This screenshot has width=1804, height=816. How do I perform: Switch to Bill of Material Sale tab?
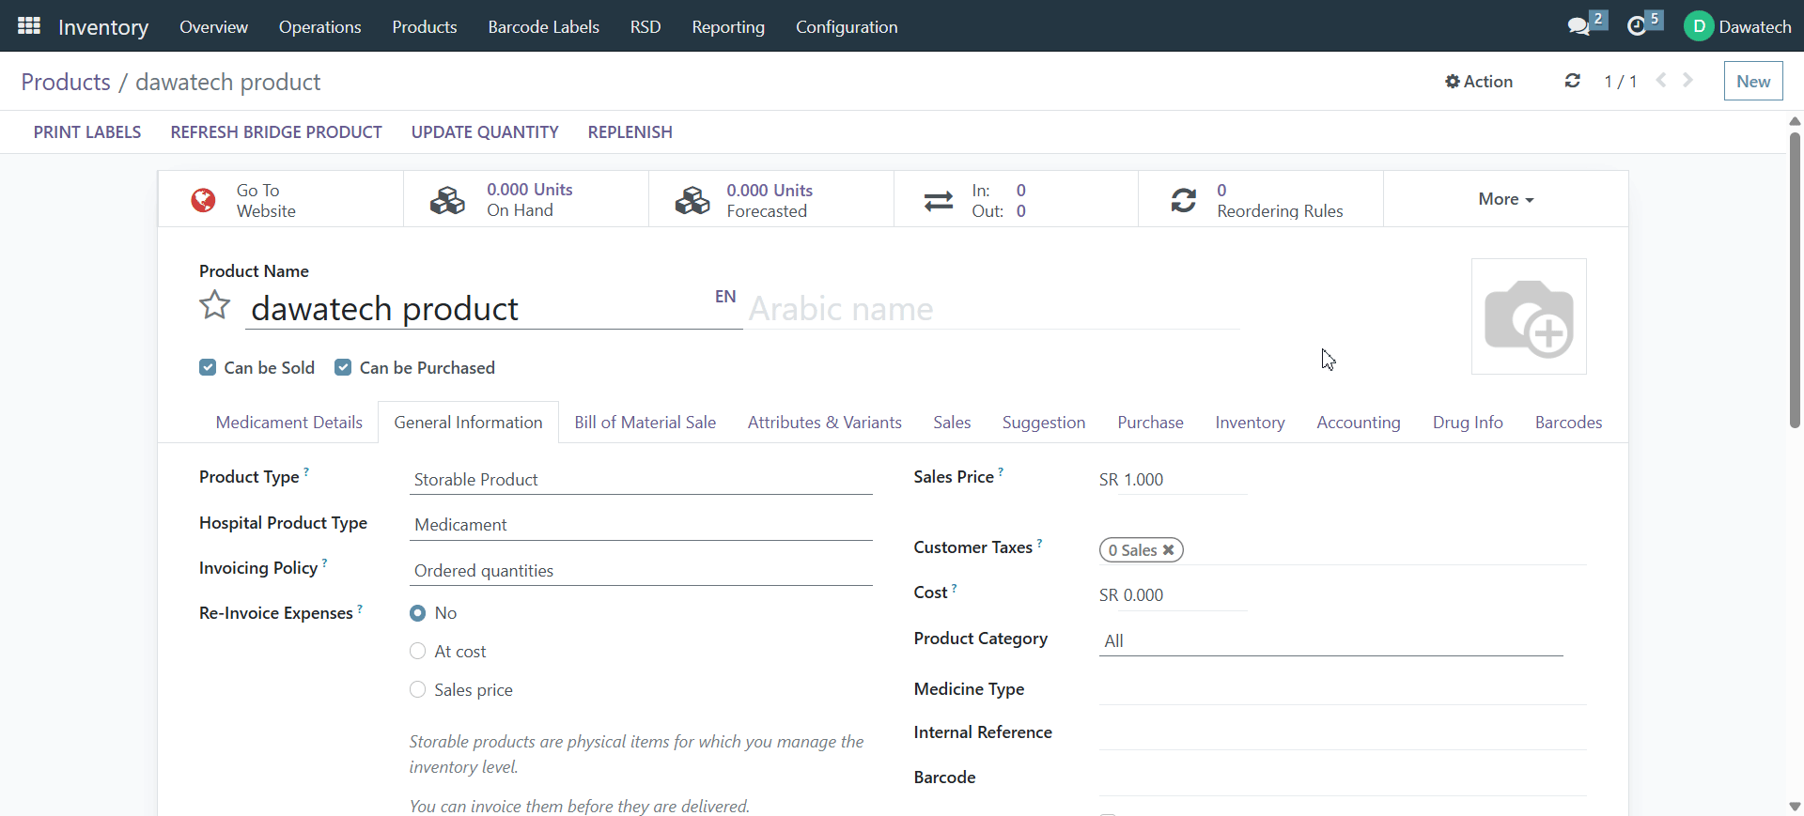pos(645,423)
